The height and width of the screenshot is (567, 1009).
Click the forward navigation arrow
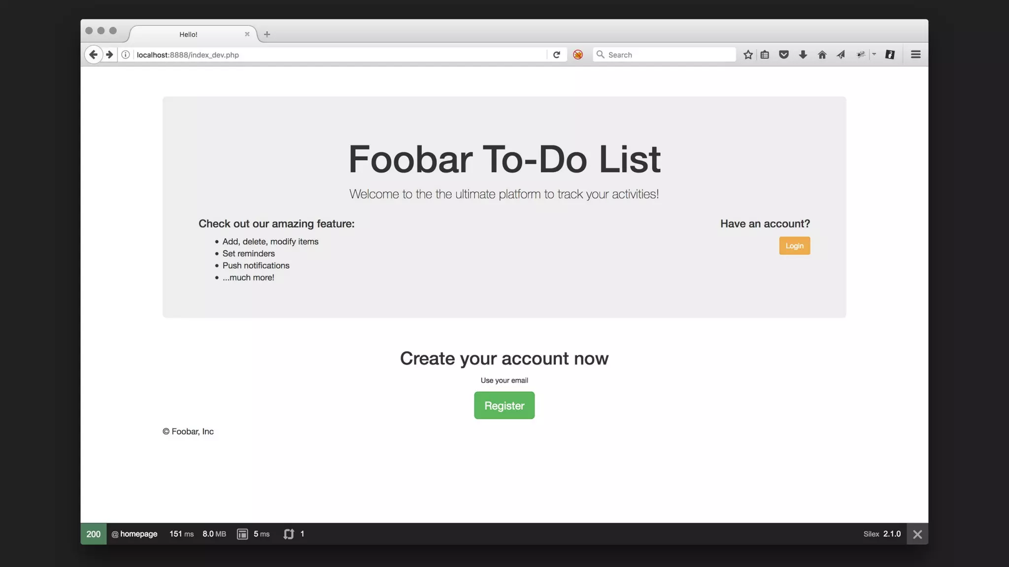point(109,55)
